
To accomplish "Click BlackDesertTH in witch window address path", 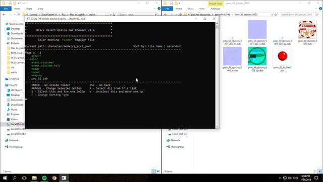I will point(49,15).
